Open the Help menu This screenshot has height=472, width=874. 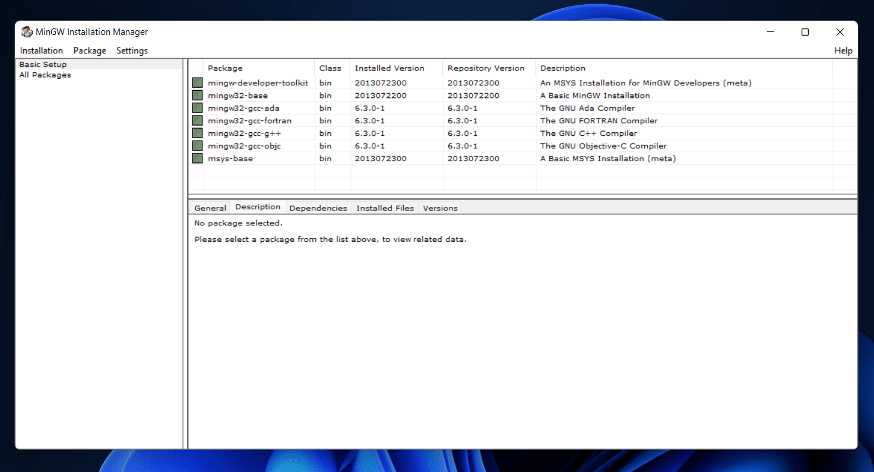click(x=843, y=51)
